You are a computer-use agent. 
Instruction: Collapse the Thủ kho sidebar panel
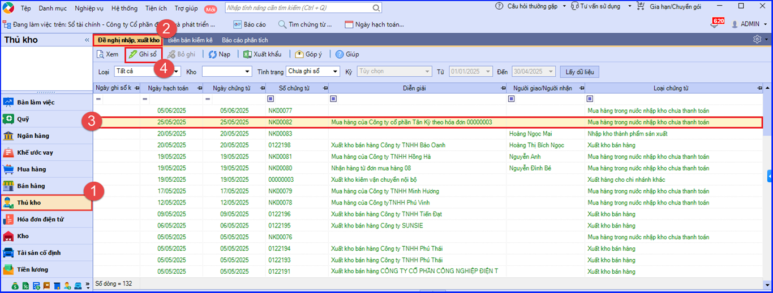87,40
